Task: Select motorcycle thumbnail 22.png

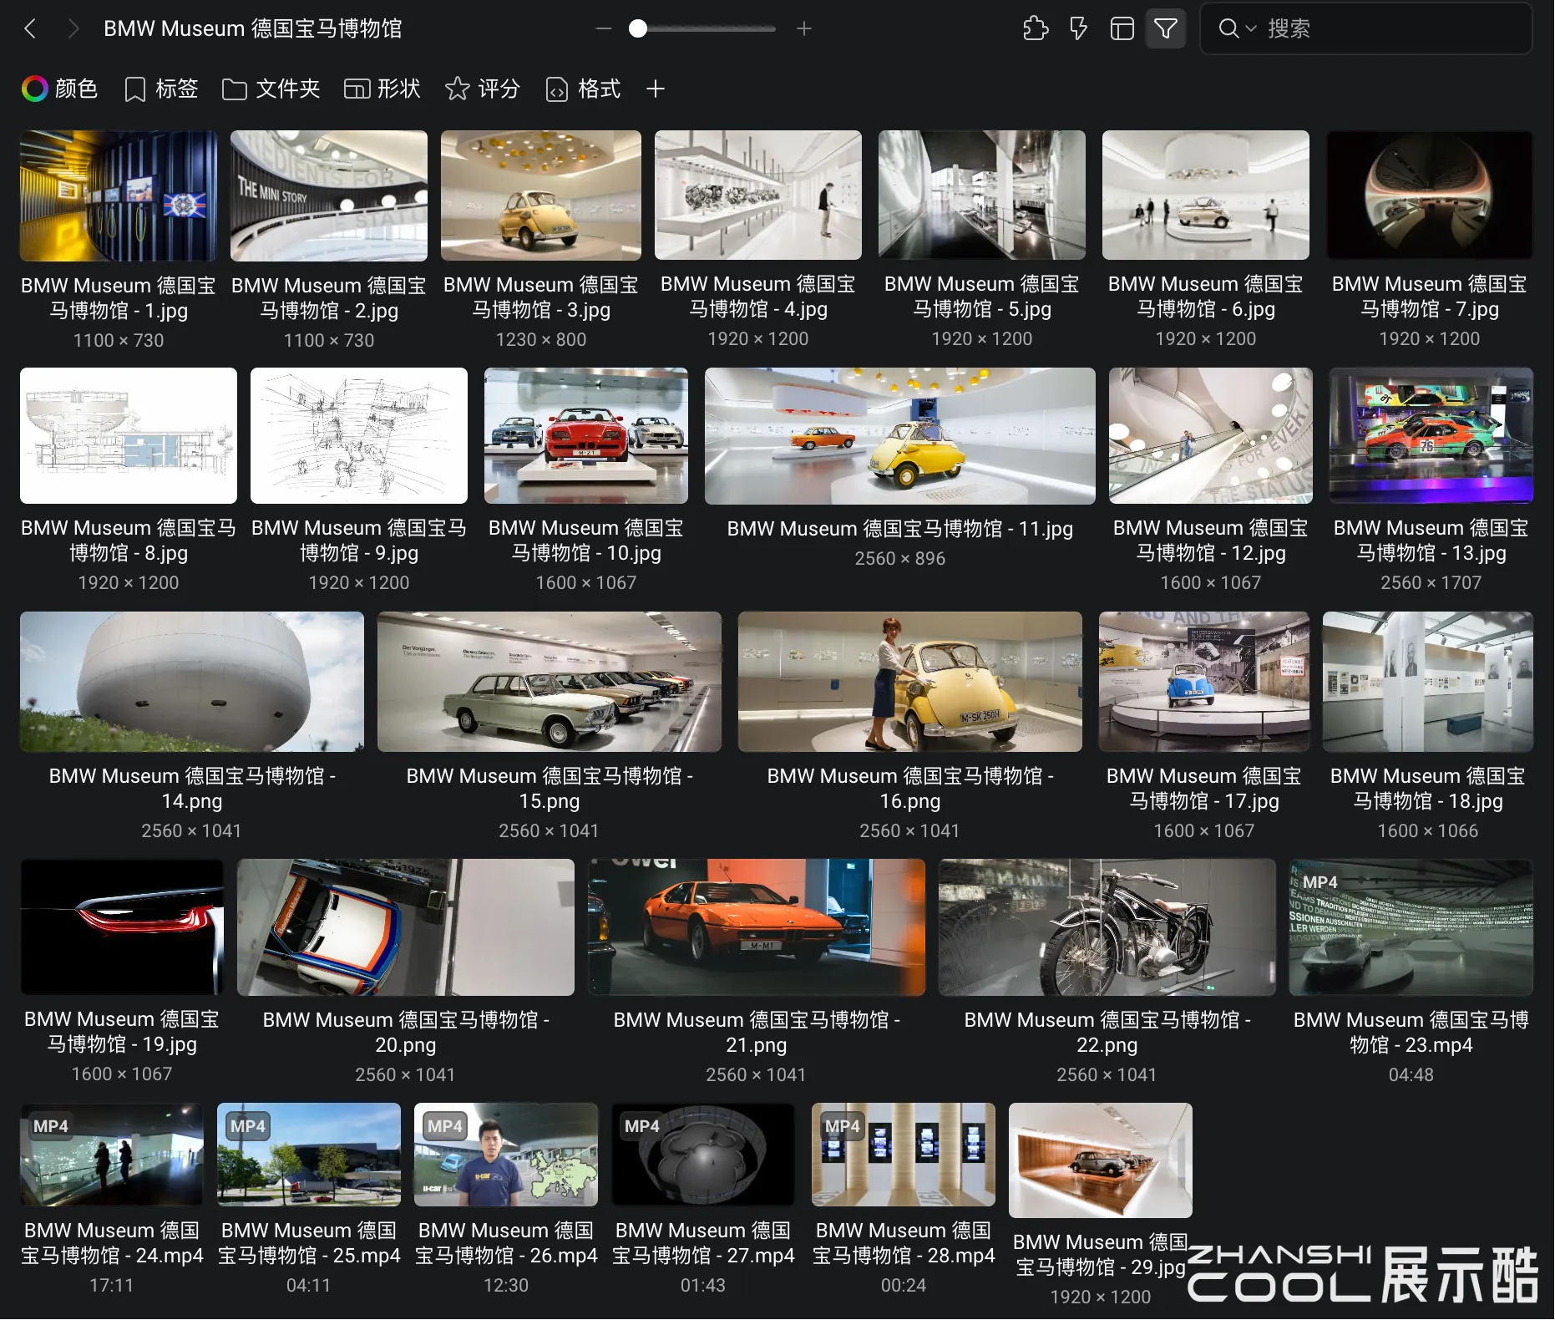Action: coord(1107,927)
